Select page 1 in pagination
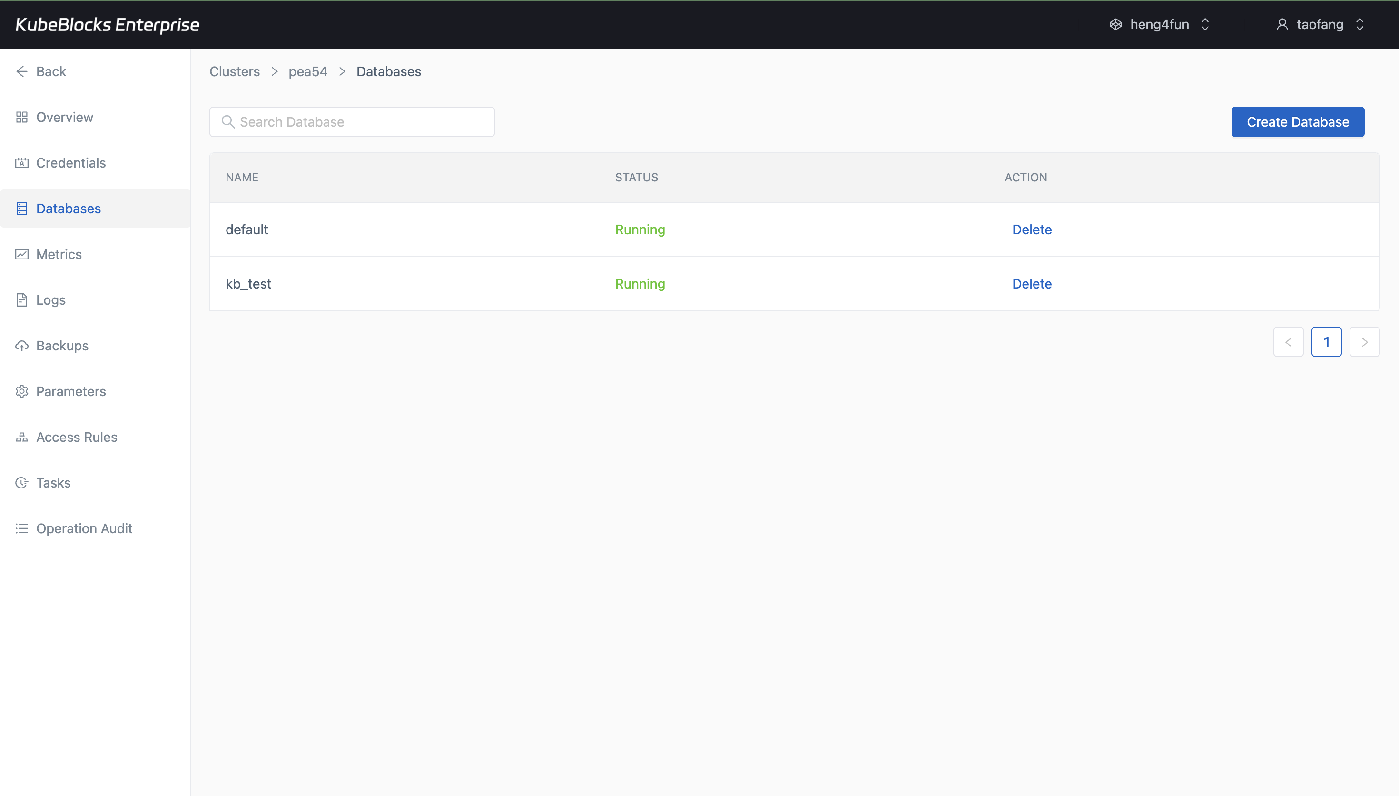This screenshot has width=1399, height=796. click(1327, 342)
